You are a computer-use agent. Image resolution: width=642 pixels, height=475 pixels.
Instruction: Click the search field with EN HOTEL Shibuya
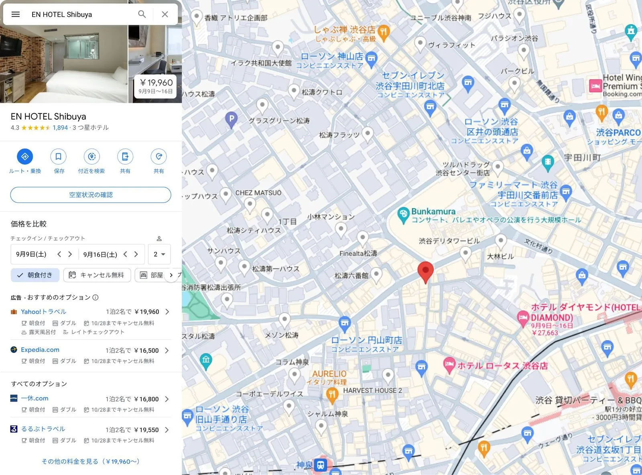click(x=80, y=14)
